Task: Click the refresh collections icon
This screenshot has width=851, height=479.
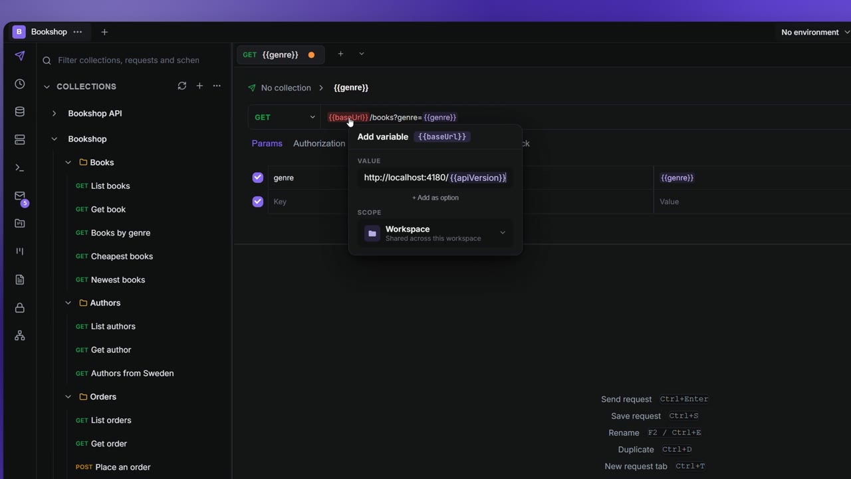Action: pos(182,86)
